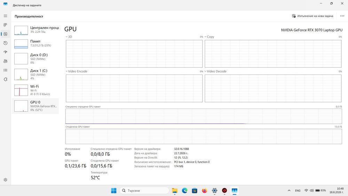Click the driver version 32.0.16.1088 value
Image resolution: width=348 pixels, height=196 pixels.
pyautogui.click(x=181, y=149)
